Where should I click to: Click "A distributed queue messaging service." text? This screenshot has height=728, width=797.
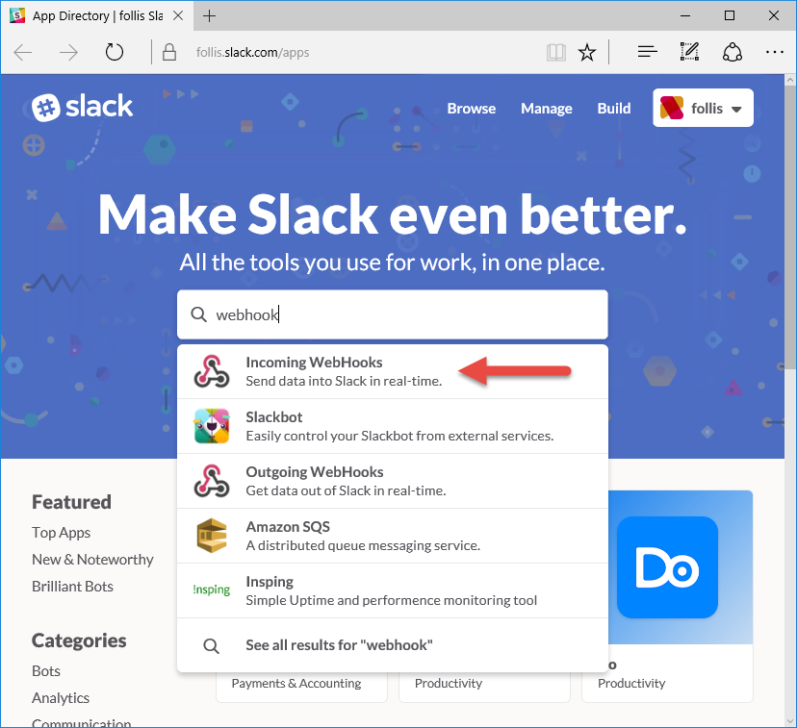pyautogui.click(x=363, y=545)
